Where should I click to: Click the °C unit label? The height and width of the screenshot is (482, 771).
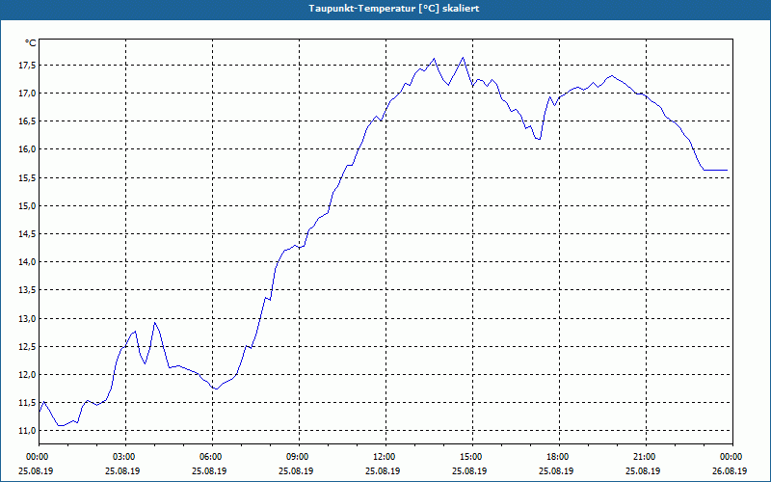pyautogui.click(x=31, y=43)
